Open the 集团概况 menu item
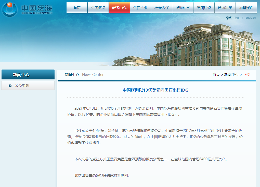 pyautogui.click(x=98, y=8)
